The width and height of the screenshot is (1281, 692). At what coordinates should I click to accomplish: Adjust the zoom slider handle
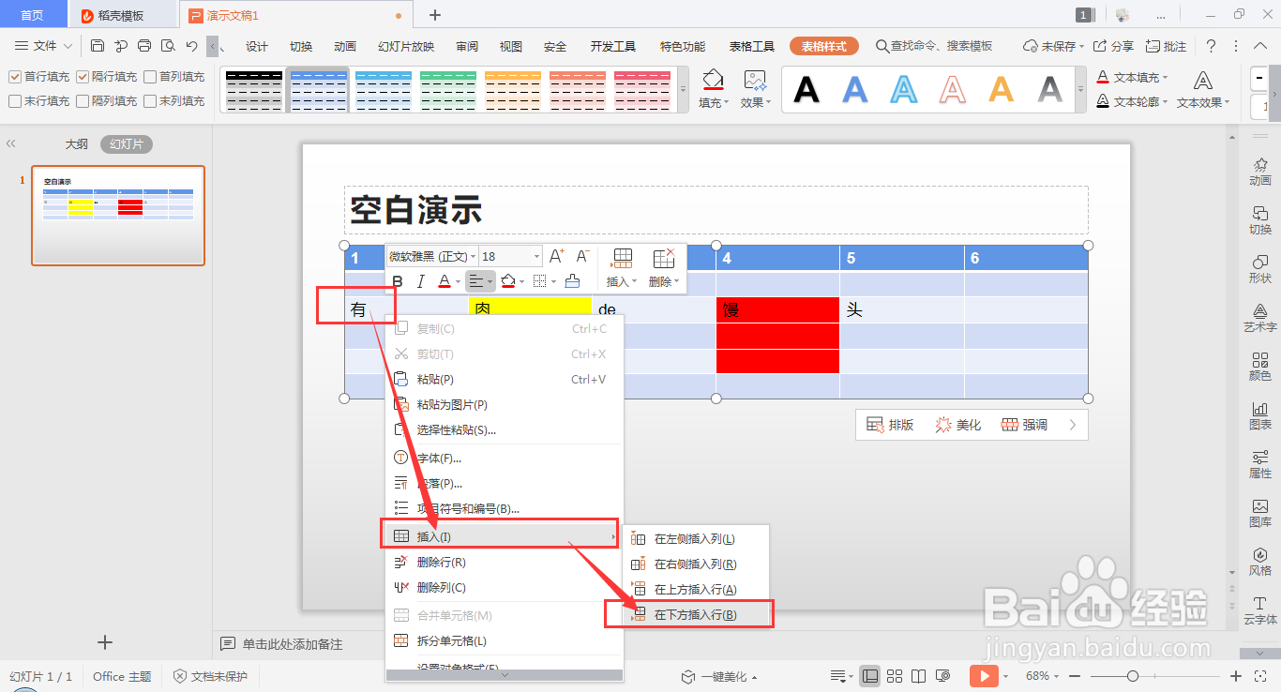click(1133, 676)
